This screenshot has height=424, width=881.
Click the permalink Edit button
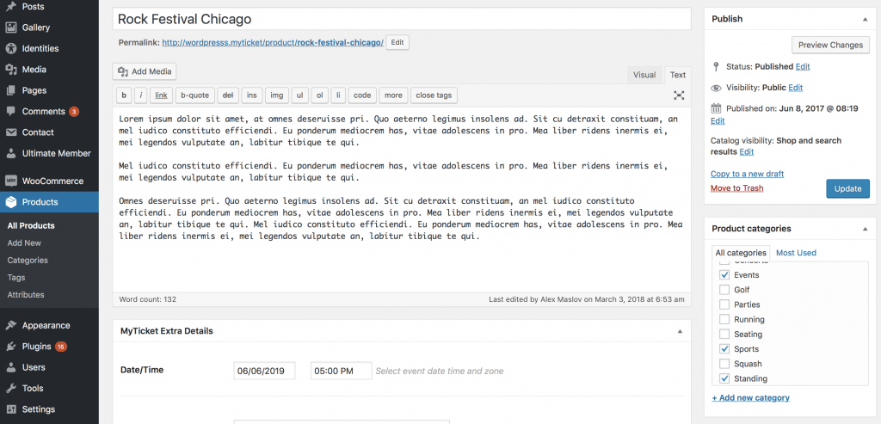pos(397,43)
